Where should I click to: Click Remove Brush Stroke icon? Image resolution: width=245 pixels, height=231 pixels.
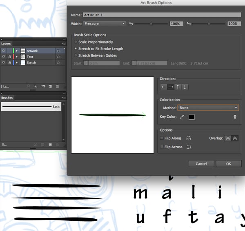(36, 145)
